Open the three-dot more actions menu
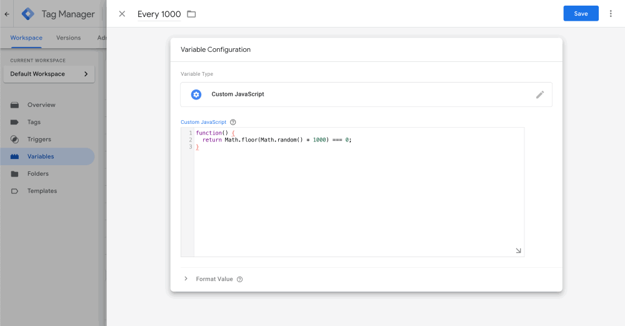The image size is (625, 326). [610, 14]
